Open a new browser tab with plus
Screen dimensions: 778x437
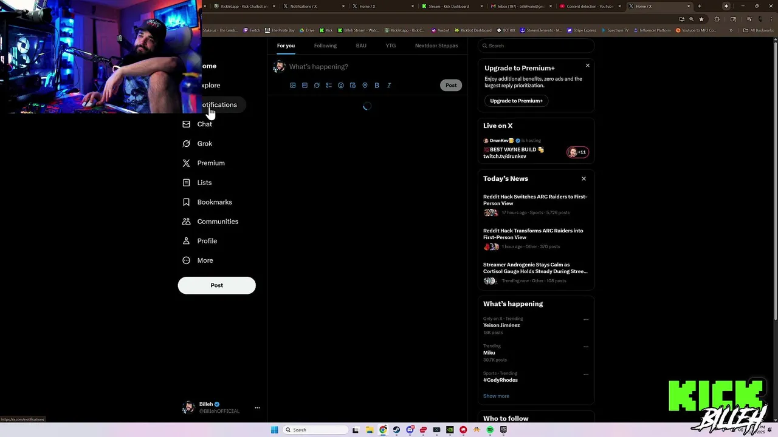[699, 6]
